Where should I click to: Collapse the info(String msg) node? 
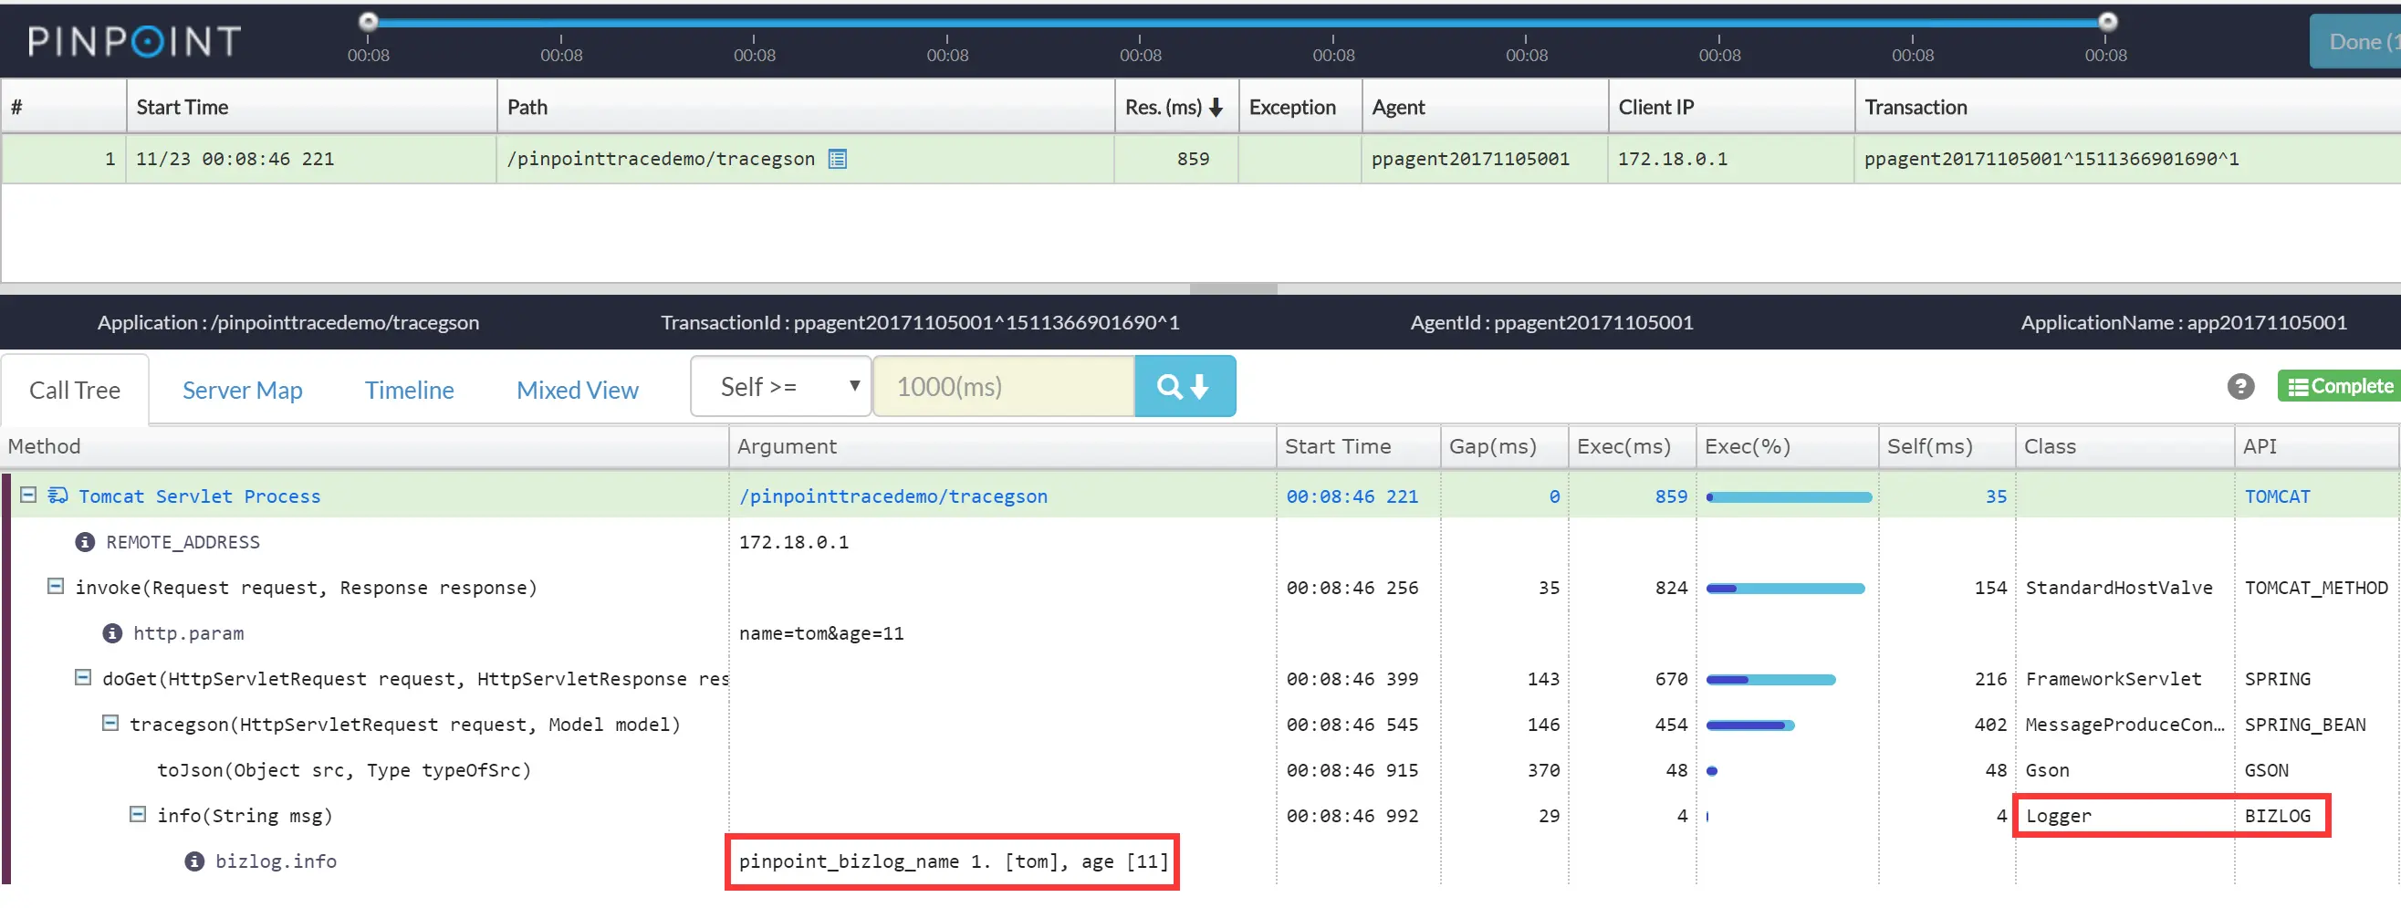pos(137,815)
